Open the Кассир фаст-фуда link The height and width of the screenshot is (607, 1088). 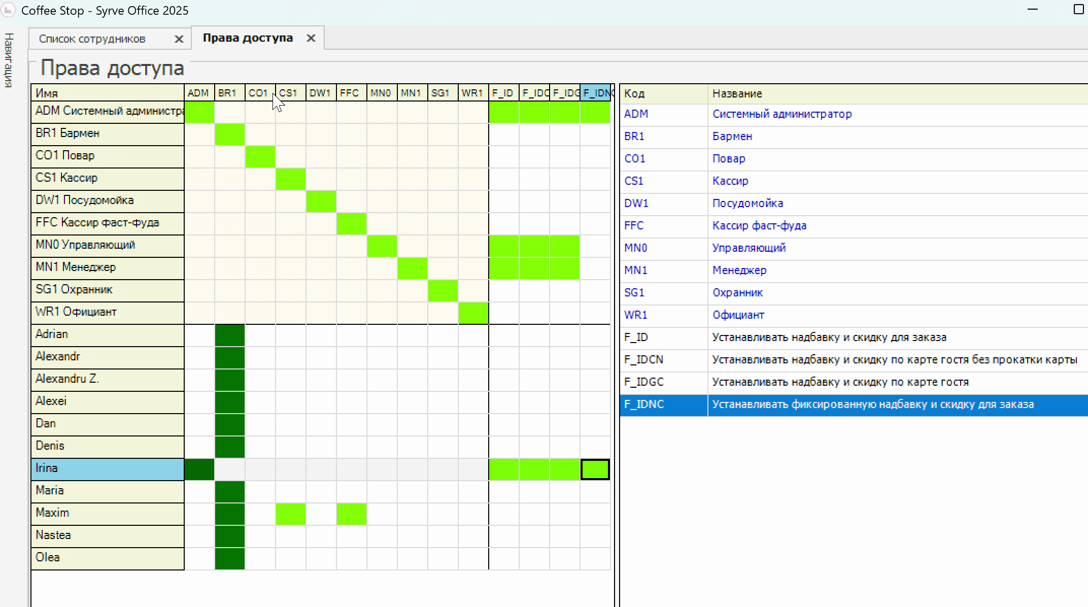tap(759, 226)
